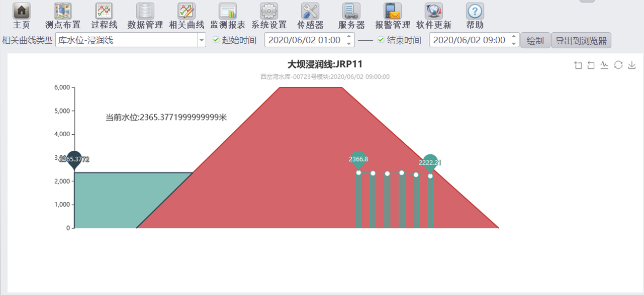The image size is (644, 295).
Task: Click the 绘制 draw button
Action: click(535, 41)
